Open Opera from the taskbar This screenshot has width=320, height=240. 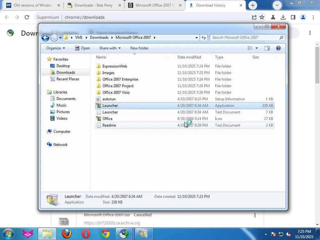(x=86, y=234)
